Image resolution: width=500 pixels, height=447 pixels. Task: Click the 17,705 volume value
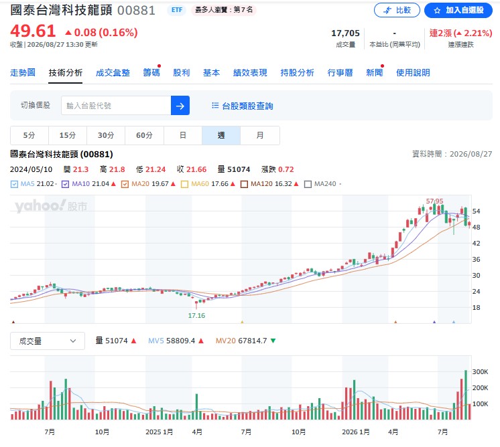click(345, 33)
